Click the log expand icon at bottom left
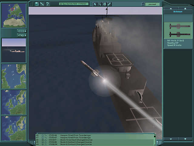Viewport: 194px width, 146px height. [x=32, y=142]
